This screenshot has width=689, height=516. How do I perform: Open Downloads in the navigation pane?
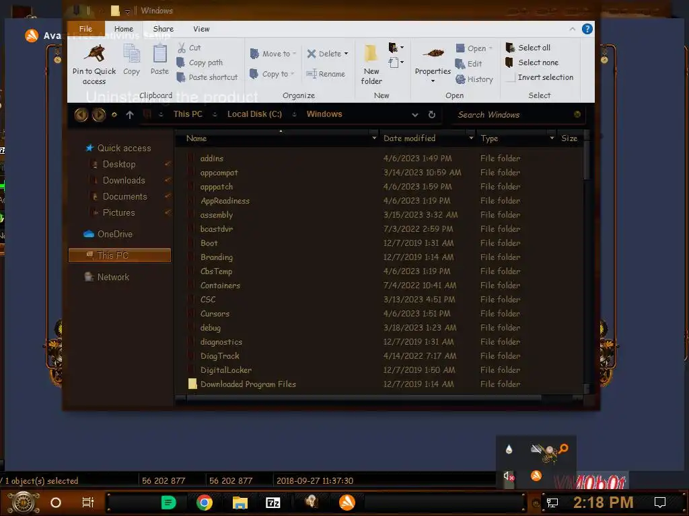(x=118, y=180)
